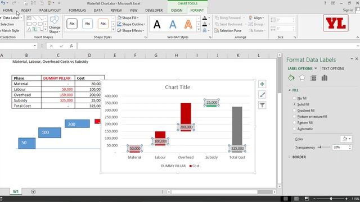Click the Align objects button
The width and height of the screenshot is (360, 202).
pyautogui.click(x=256, y=17)
